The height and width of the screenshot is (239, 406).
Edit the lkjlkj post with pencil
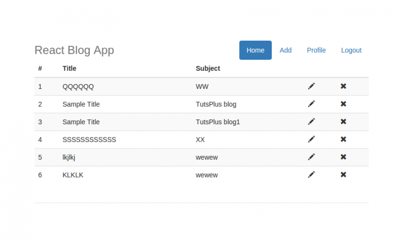(x=311, y=157)
